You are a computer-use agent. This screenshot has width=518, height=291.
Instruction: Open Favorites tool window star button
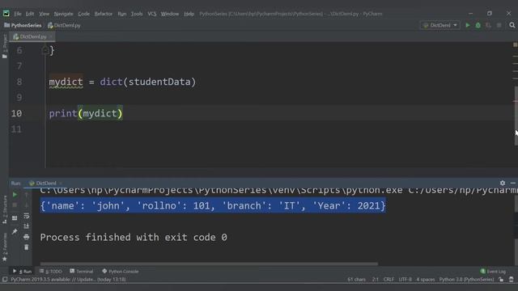(x=5, y=247)
